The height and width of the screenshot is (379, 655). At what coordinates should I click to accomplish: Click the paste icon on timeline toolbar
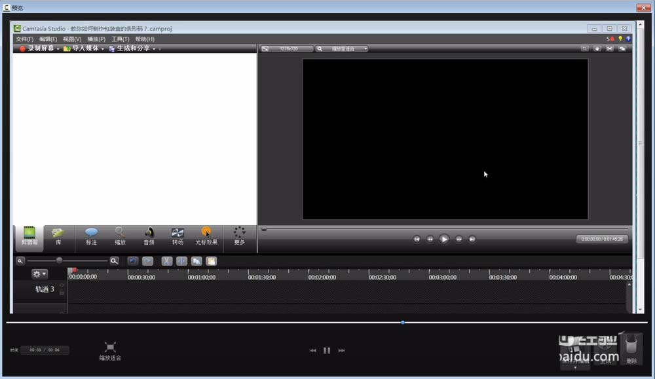(212, 261)
